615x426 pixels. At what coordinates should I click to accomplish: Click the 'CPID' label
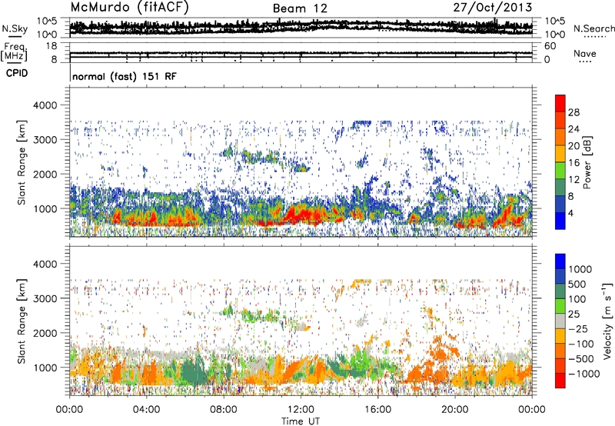coord(17,73)
